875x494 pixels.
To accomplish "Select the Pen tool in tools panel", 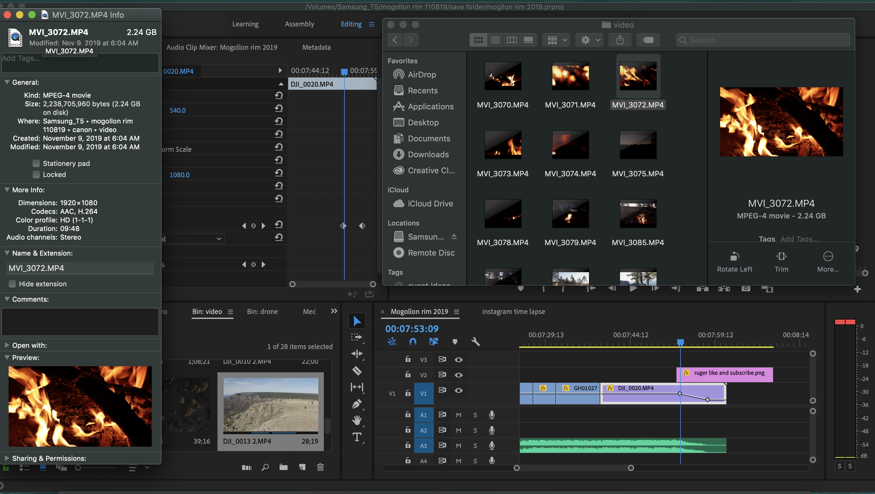I will click(357, 404).
